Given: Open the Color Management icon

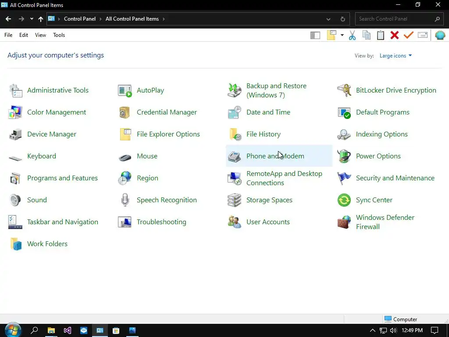Looking at the screenshot, I should pyautogui.click(x=15, y=112).
